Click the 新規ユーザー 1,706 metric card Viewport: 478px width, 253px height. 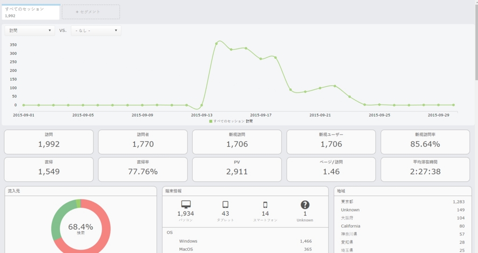331,142
